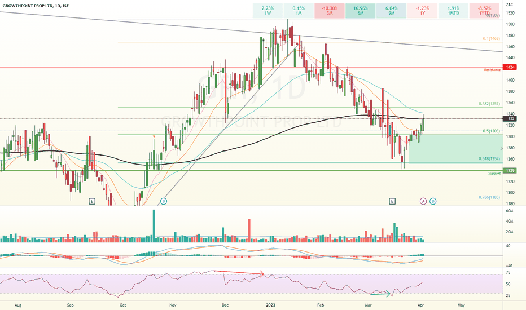This screenshot has height=310, width=526.
Task: Select the 1Y -1.23% performance box
Action: click(422, 11)
